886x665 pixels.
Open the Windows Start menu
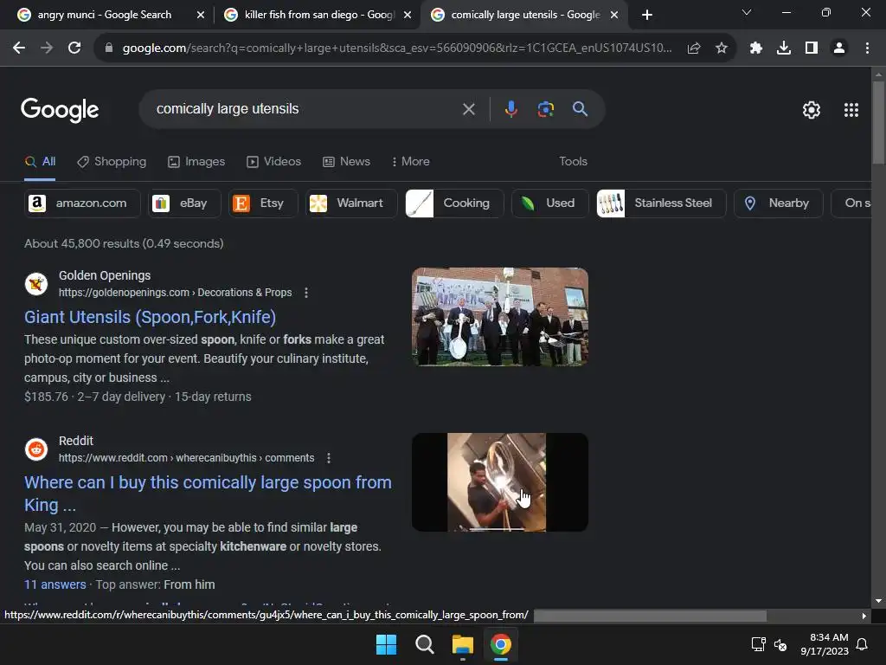[x=387, y=644]
